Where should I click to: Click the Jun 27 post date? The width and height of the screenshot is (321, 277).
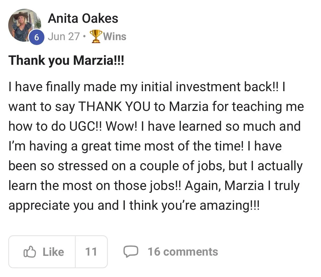(x=64, y=37)
